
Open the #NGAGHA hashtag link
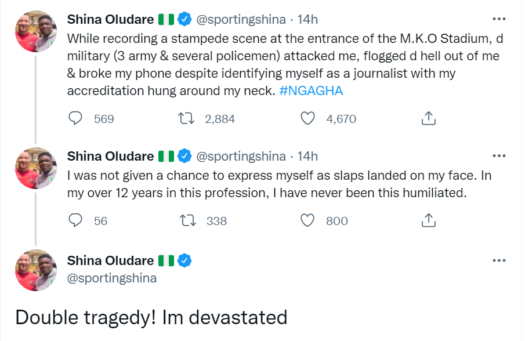(x=311, y=92)
